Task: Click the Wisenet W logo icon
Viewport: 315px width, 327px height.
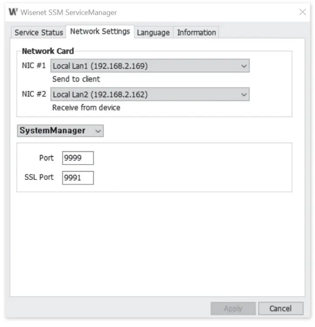Action: tap(13, 12)
